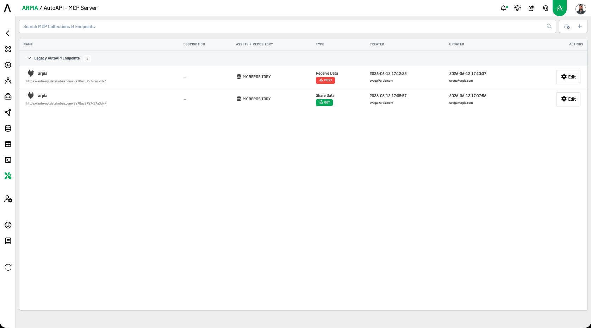The width and height of the screenshot is (591, 328).
Task: Open the node graph icon in sidebar
Action: (8, 113)
